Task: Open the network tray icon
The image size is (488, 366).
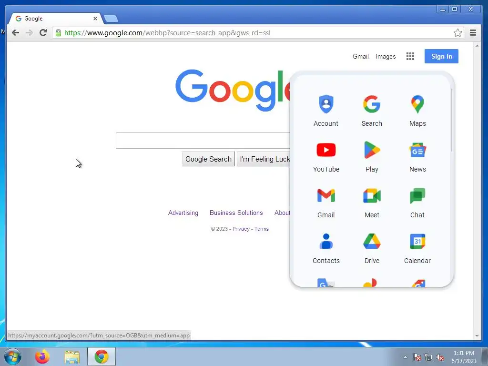Action: 428,357
